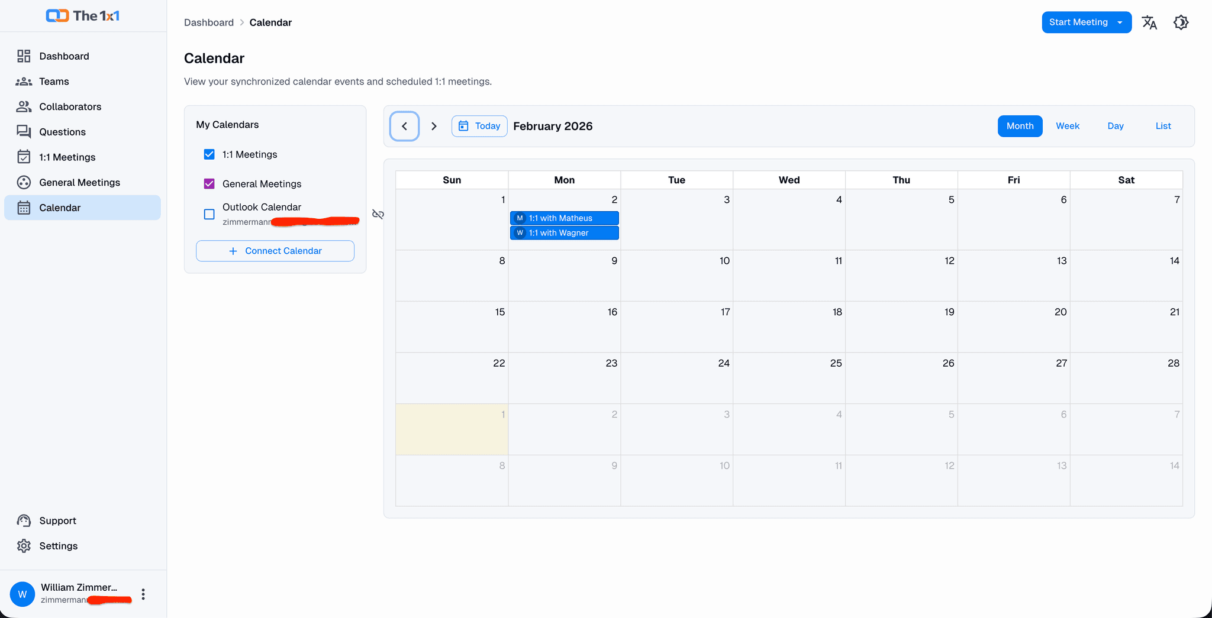Click the settings gear icon in header
Image resolution: width=1212 pixels, height=618 pixels.
pyautogui.click(x=1181, y=22)
